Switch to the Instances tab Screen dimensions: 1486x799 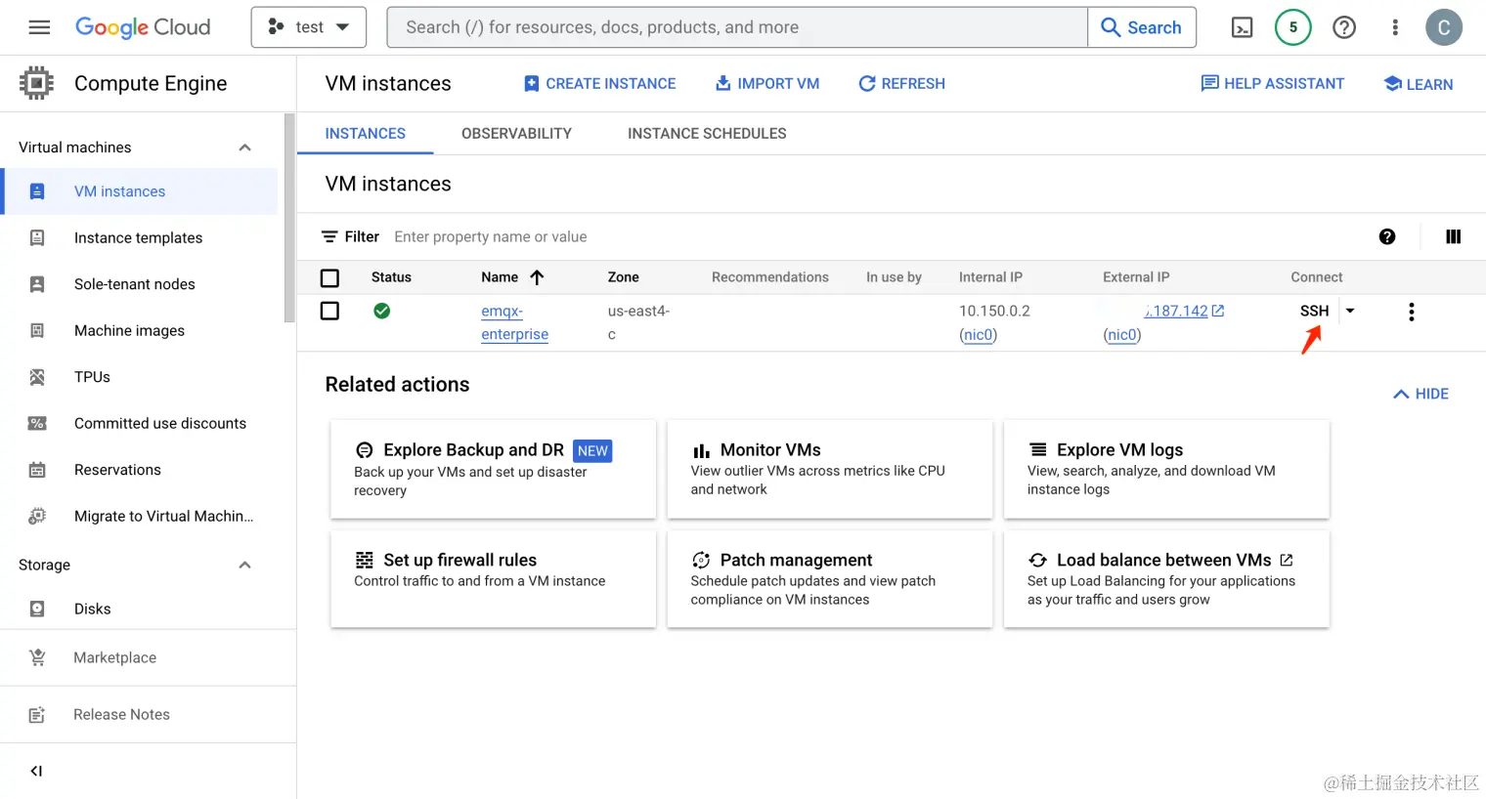pyautogui.click(x=365, y=134)
